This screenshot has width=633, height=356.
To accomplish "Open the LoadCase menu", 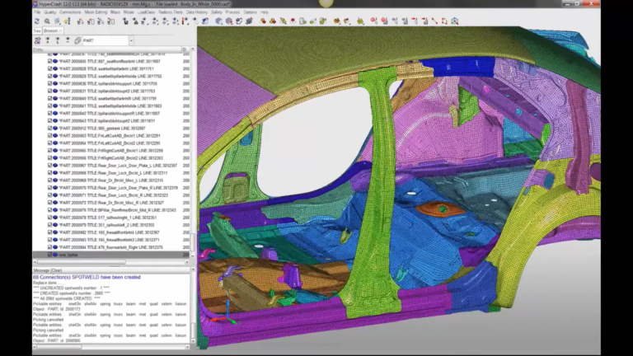I will (146, 12).
